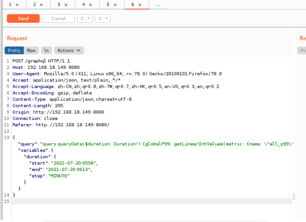Select Repeater tab 6
The image size is (306, 222).
pos(133,4)
